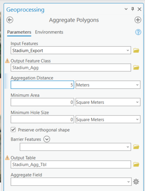The width and height of the screenshot is (145, 191).
Task: Browse for Input Features with the folder icon
Action: point(136,50)
